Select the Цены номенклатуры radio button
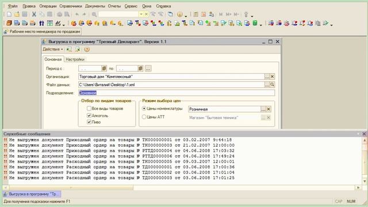This screenshot has width=368, height=207. pos(144,109)
